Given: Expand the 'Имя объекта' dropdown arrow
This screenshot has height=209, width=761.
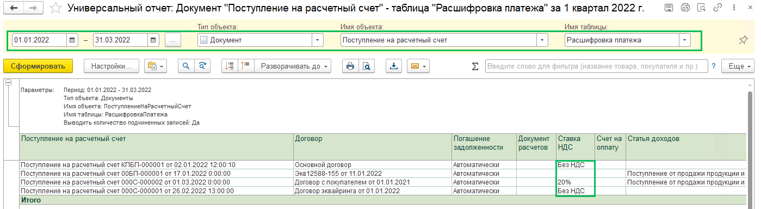Looking at the screenshot, I should click(542, 40).
